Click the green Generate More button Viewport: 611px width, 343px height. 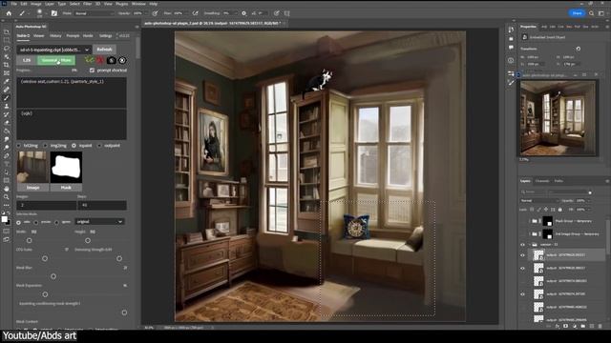(x=56, y=60)
